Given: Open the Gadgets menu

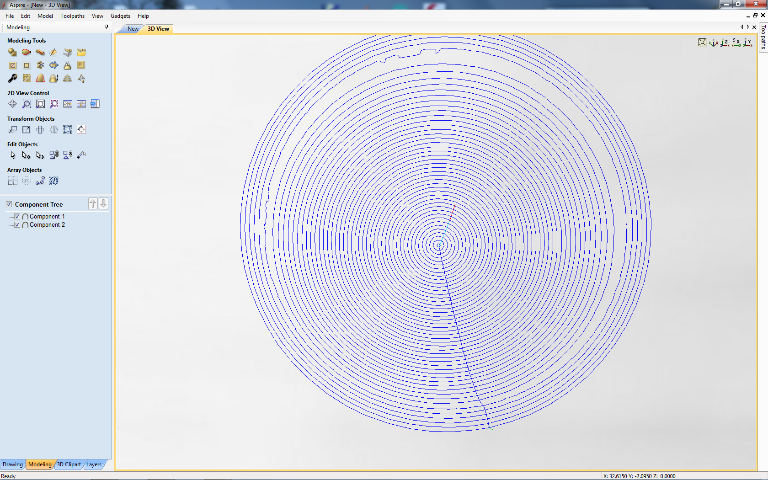Looking at the screenshot, I should [x=120, y=16].
